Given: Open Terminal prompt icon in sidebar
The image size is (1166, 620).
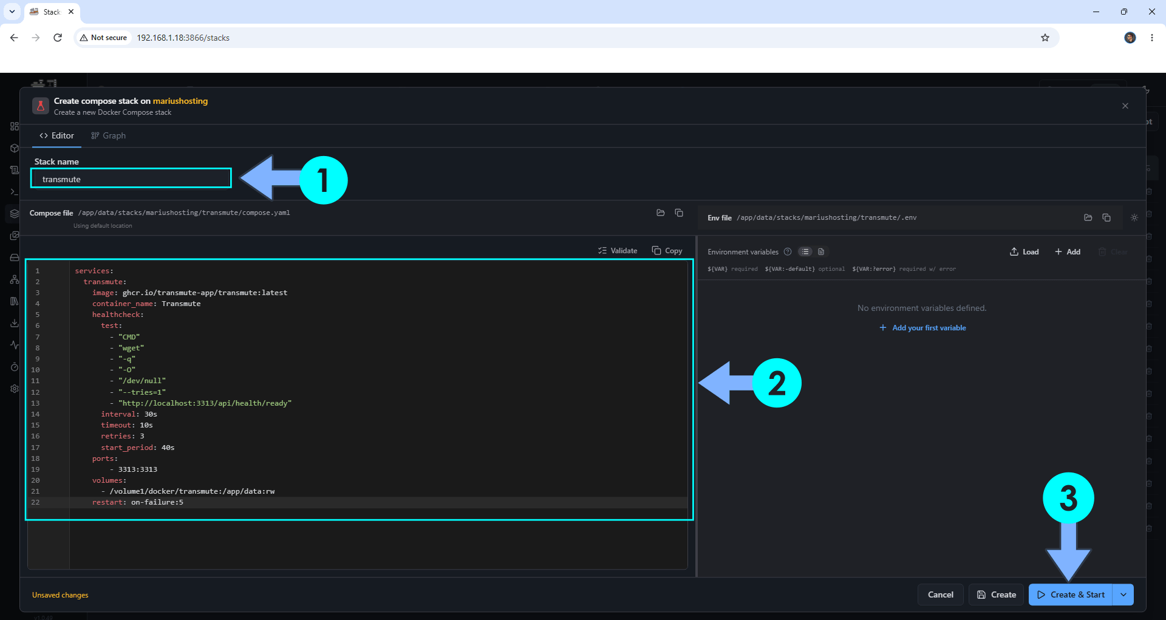Looking at the screenshot, I should pos(15,192).
